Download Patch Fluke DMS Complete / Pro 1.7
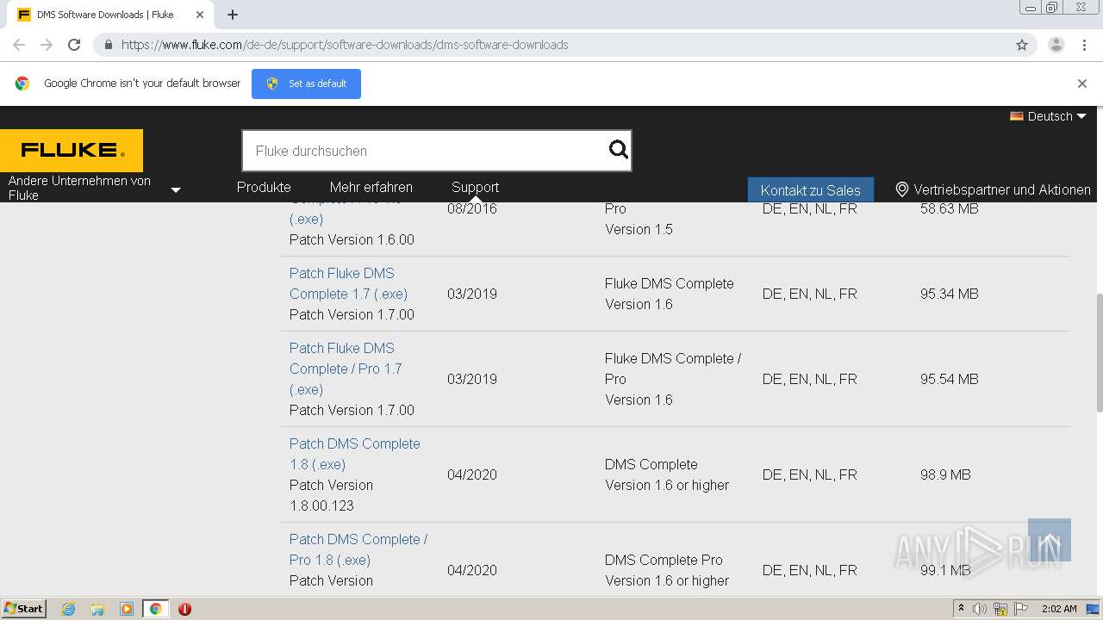The image size is (1103, 620). click(x=346, y=369)
